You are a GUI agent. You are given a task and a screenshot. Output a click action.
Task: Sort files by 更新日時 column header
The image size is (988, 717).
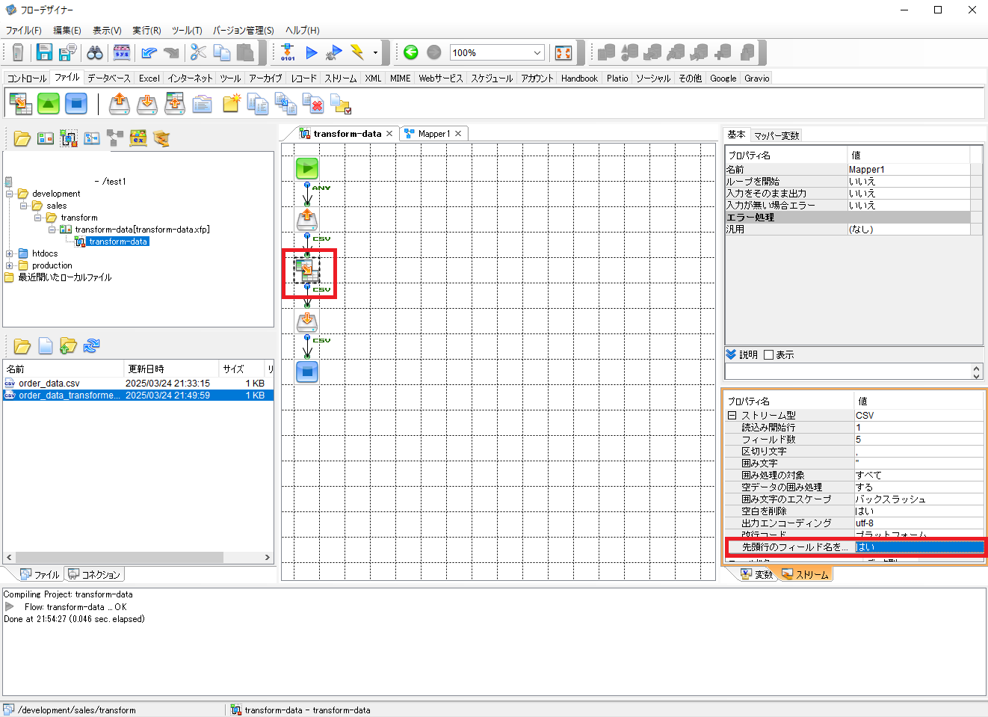tap(171, 369)
